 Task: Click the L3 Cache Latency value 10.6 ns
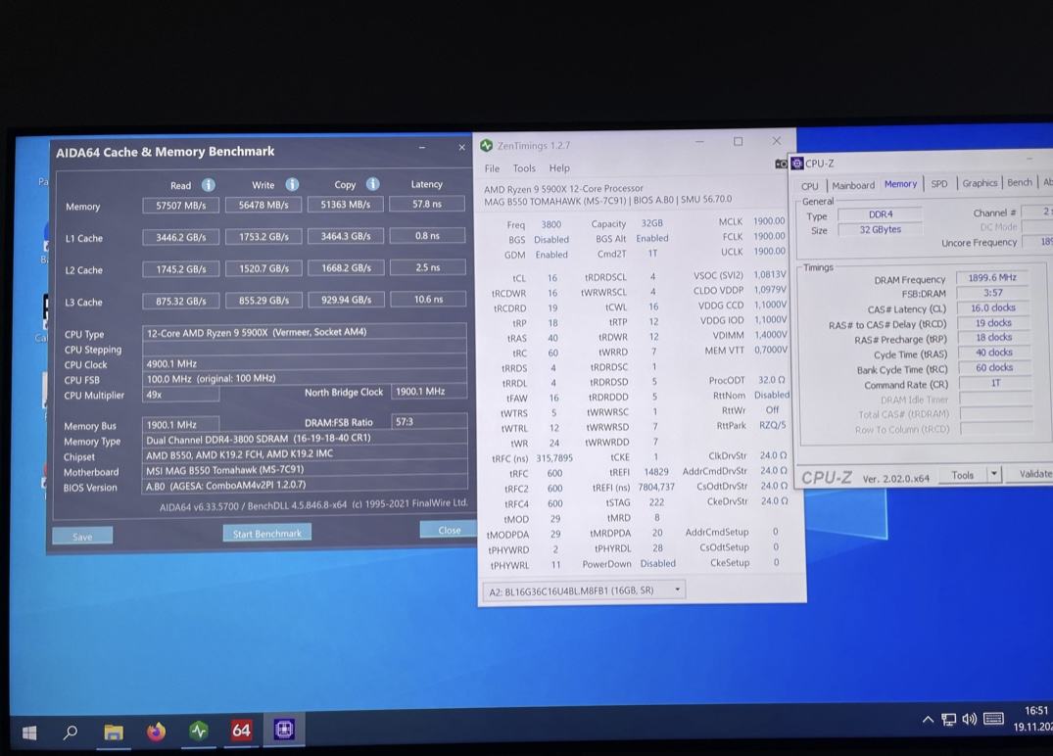(428, 299)
